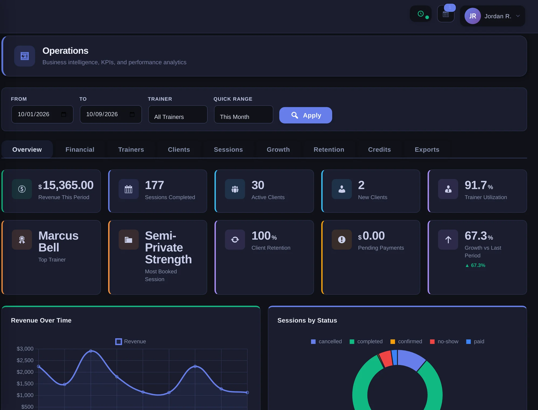Click the group icon on Active Clients card
The width and height of the screenshot is (538, 410).
pyautogui.click(x=235, y=189)
